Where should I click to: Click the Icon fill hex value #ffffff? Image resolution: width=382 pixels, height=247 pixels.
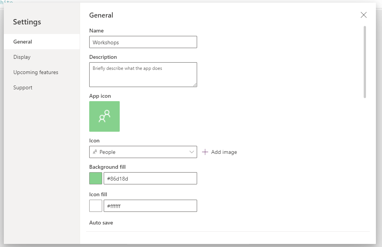tap(150, 206)
